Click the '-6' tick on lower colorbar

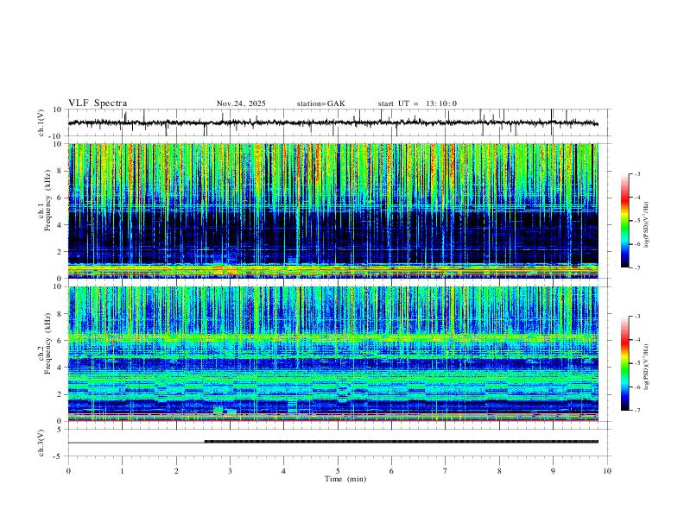click(x=637, y=387)
